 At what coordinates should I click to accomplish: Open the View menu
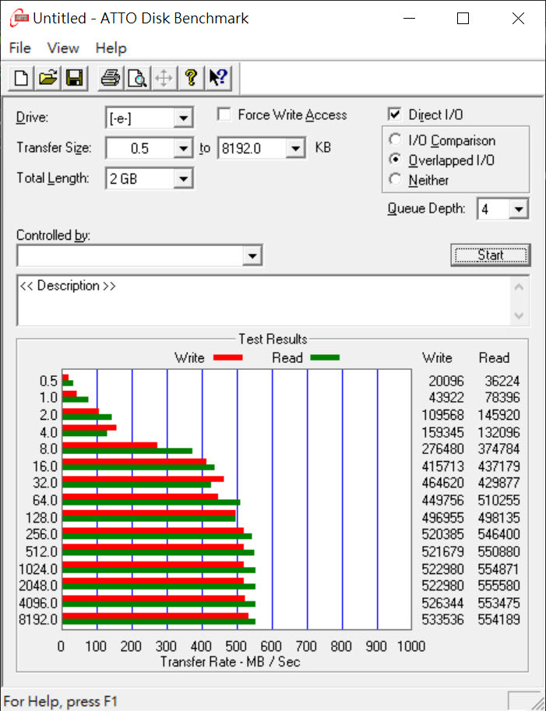coord(63,48)
